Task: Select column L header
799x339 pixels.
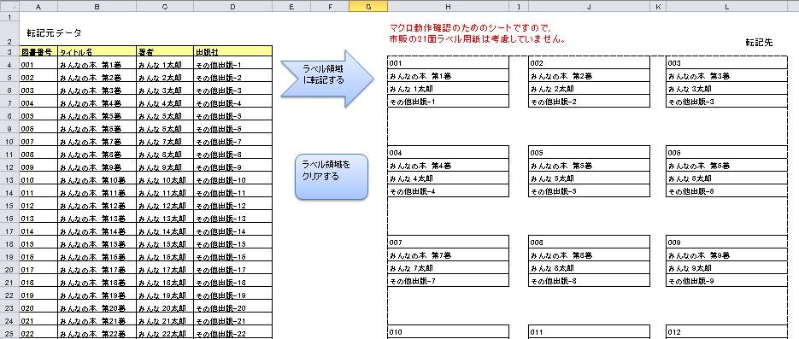Action: coord(726,6)
